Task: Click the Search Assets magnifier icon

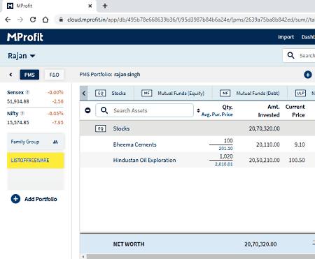Action: tap(104, 110)
